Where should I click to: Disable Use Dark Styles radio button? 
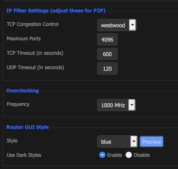[x=129, y=155]
